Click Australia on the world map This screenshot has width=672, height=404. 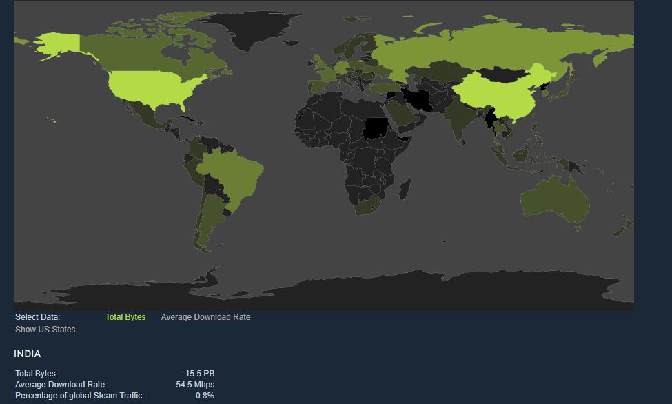point(555,199)
